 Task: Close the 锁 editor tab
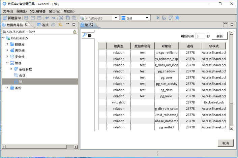click(x=91, y=25)
